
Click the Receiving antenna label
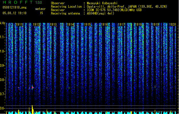(x=65, y=13)
